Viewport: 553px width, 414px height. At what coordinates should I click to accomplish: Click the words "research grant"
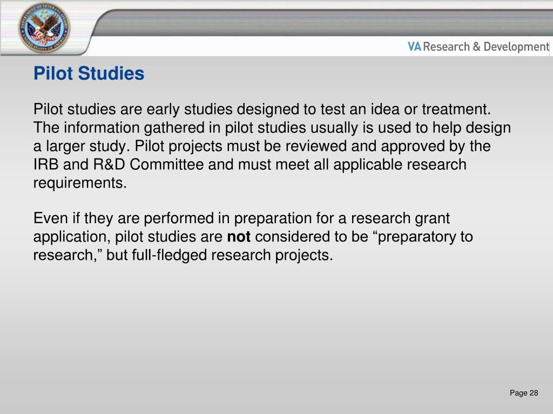[400, 218]
